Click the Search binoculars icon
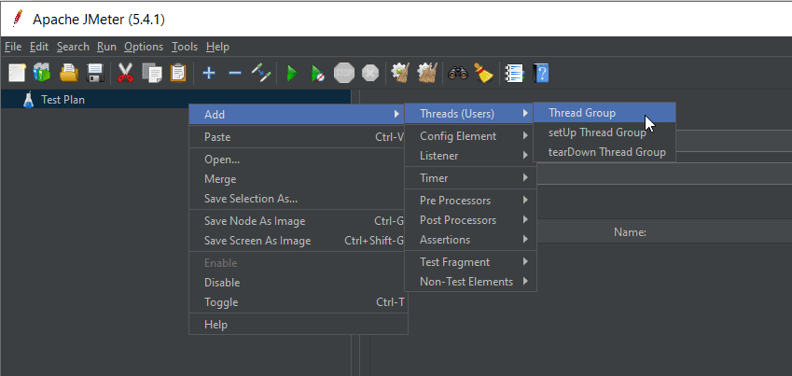Image resolution: width=792 pixels, height=376 pixels. (458, 74)
